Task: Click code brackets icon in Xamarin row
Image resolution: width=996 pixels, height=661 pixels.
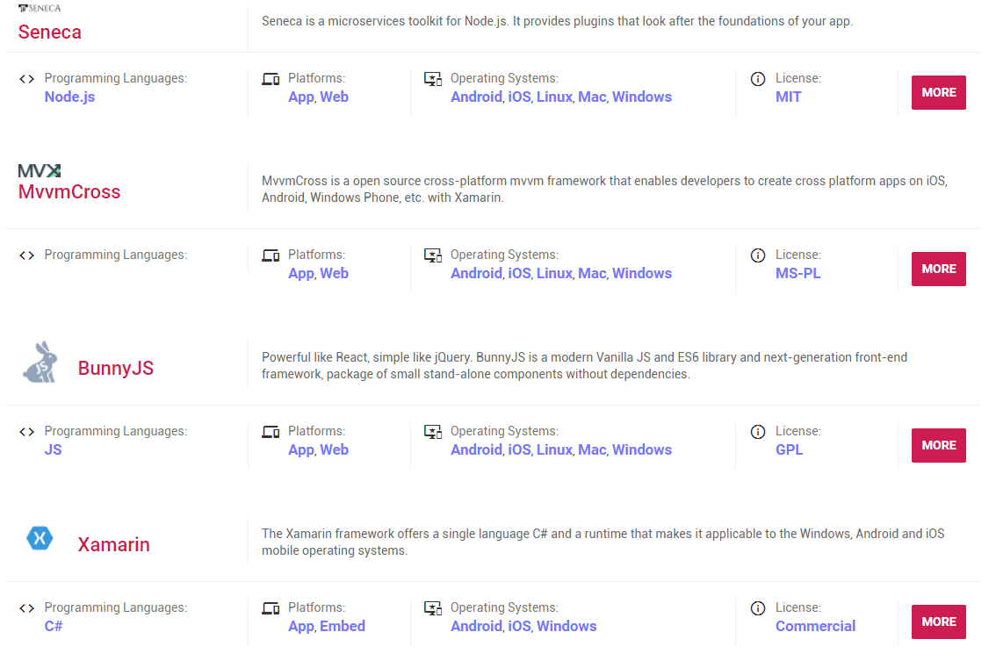Action: pos(26,608)
